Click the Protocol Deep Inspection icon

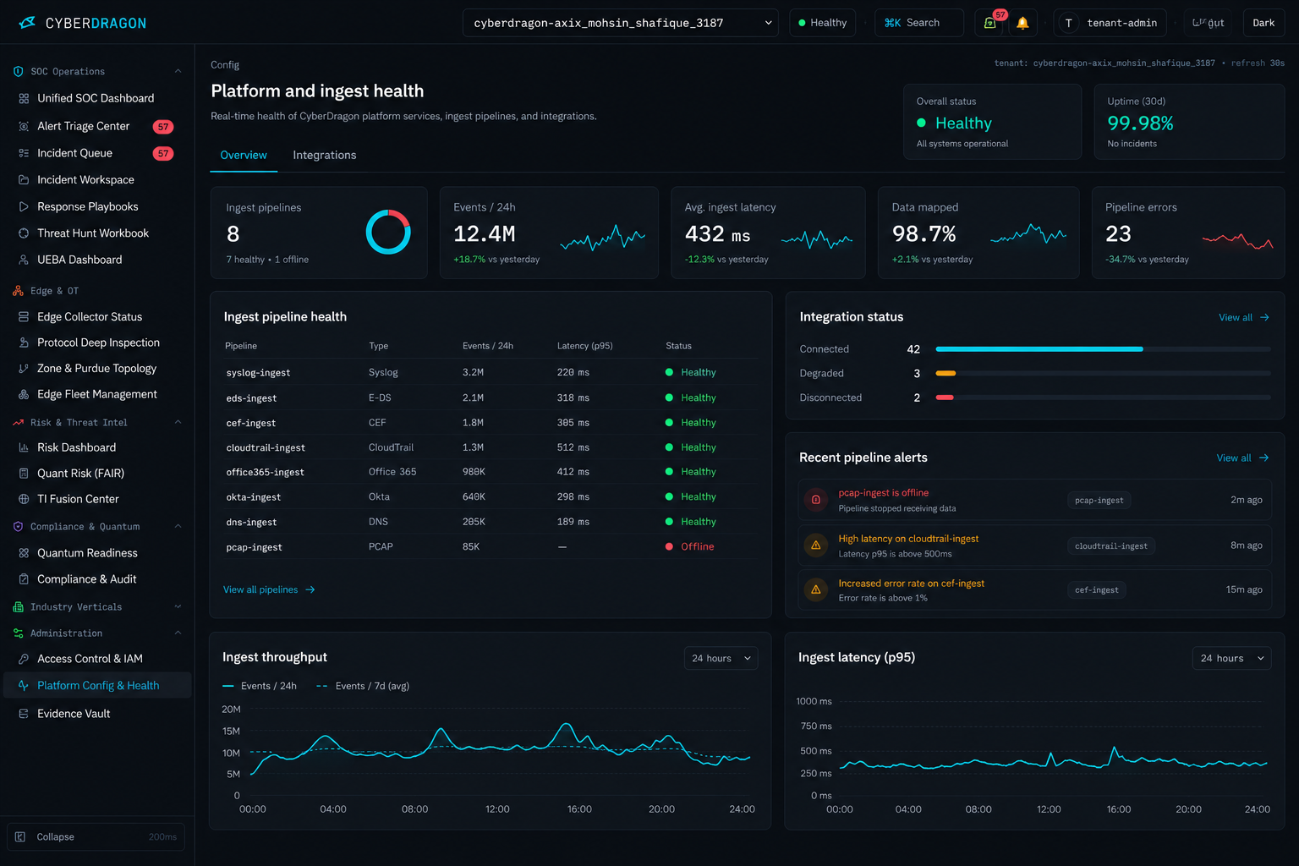click(x=24, y=343)
